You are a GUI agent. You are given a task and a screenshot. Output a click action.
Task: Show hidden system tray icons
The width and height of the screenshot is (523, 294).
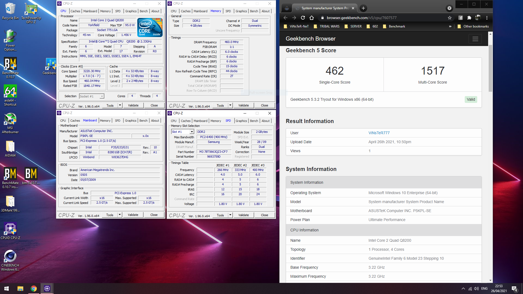463,289
